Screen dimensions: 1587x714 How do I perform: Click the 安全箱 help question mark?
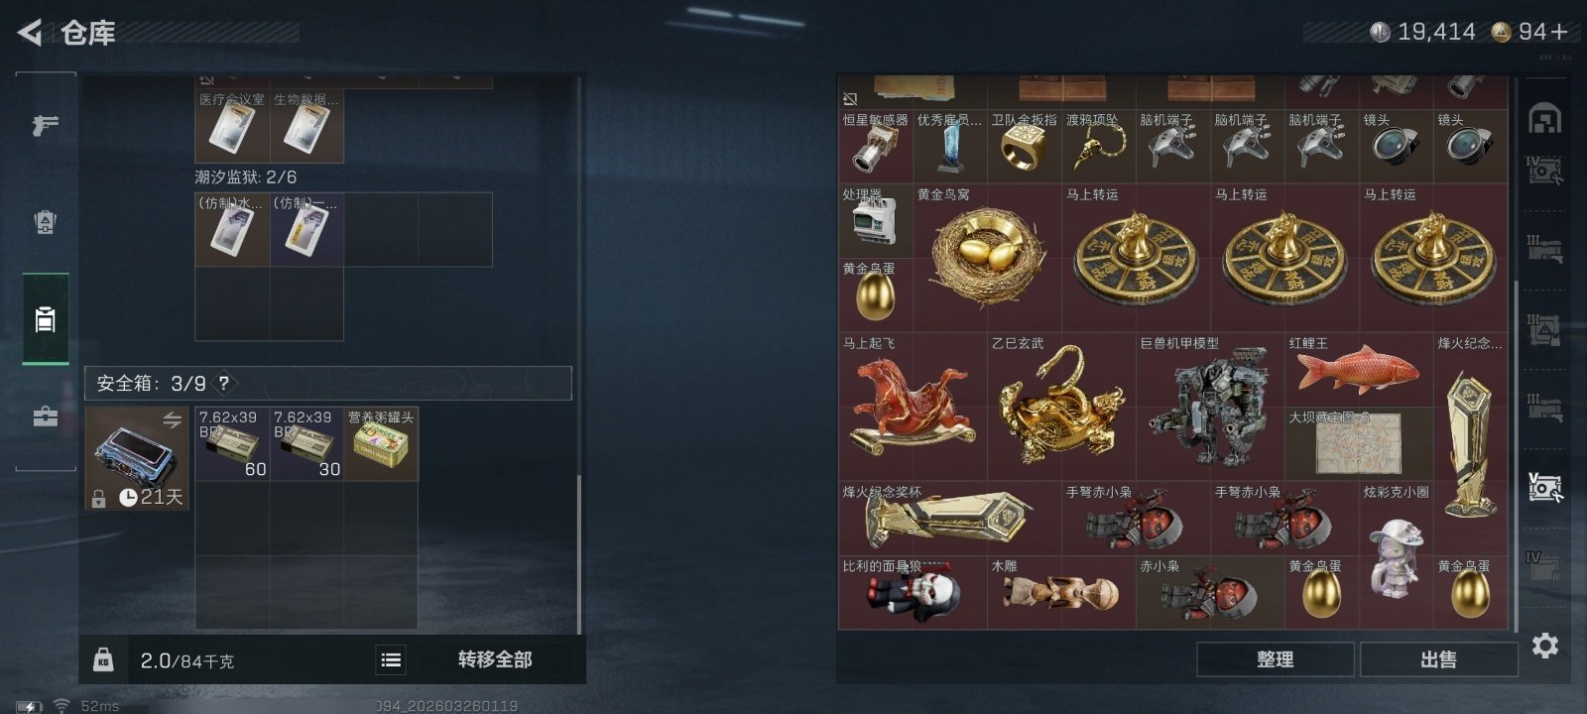pyautogui.click(x=224, y=383)
